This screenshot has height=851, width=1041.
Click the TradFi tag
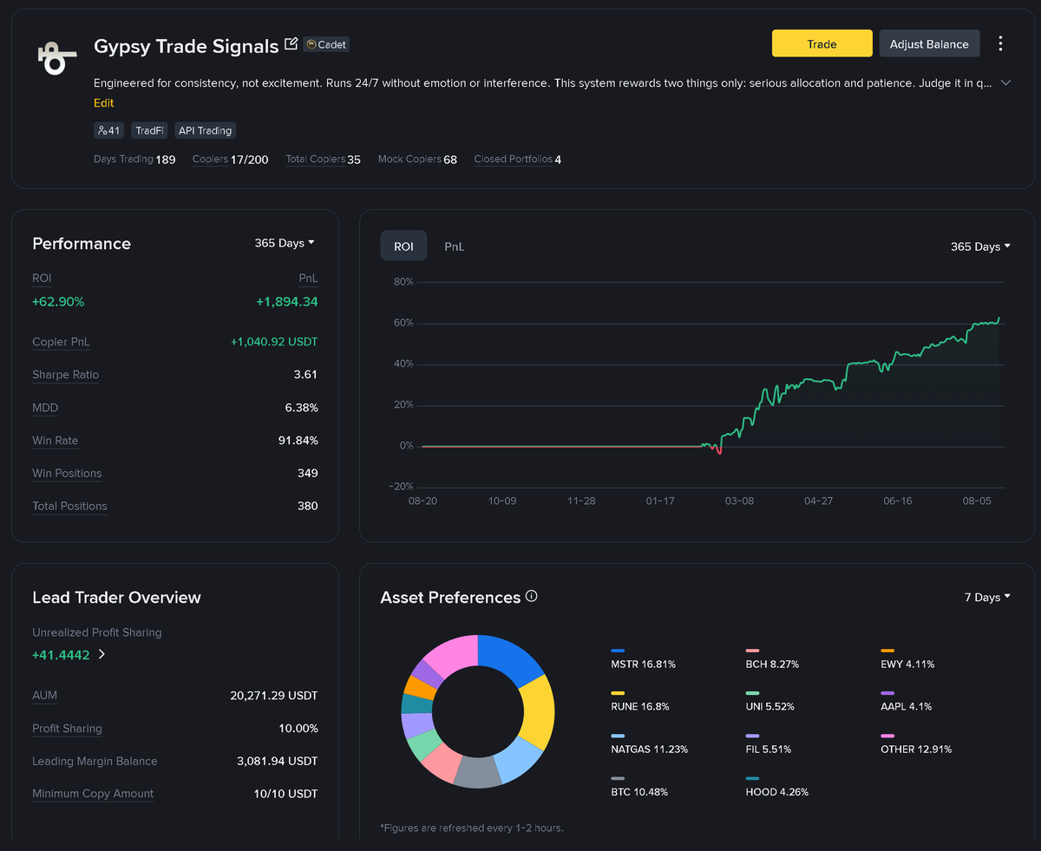(149, 130)
